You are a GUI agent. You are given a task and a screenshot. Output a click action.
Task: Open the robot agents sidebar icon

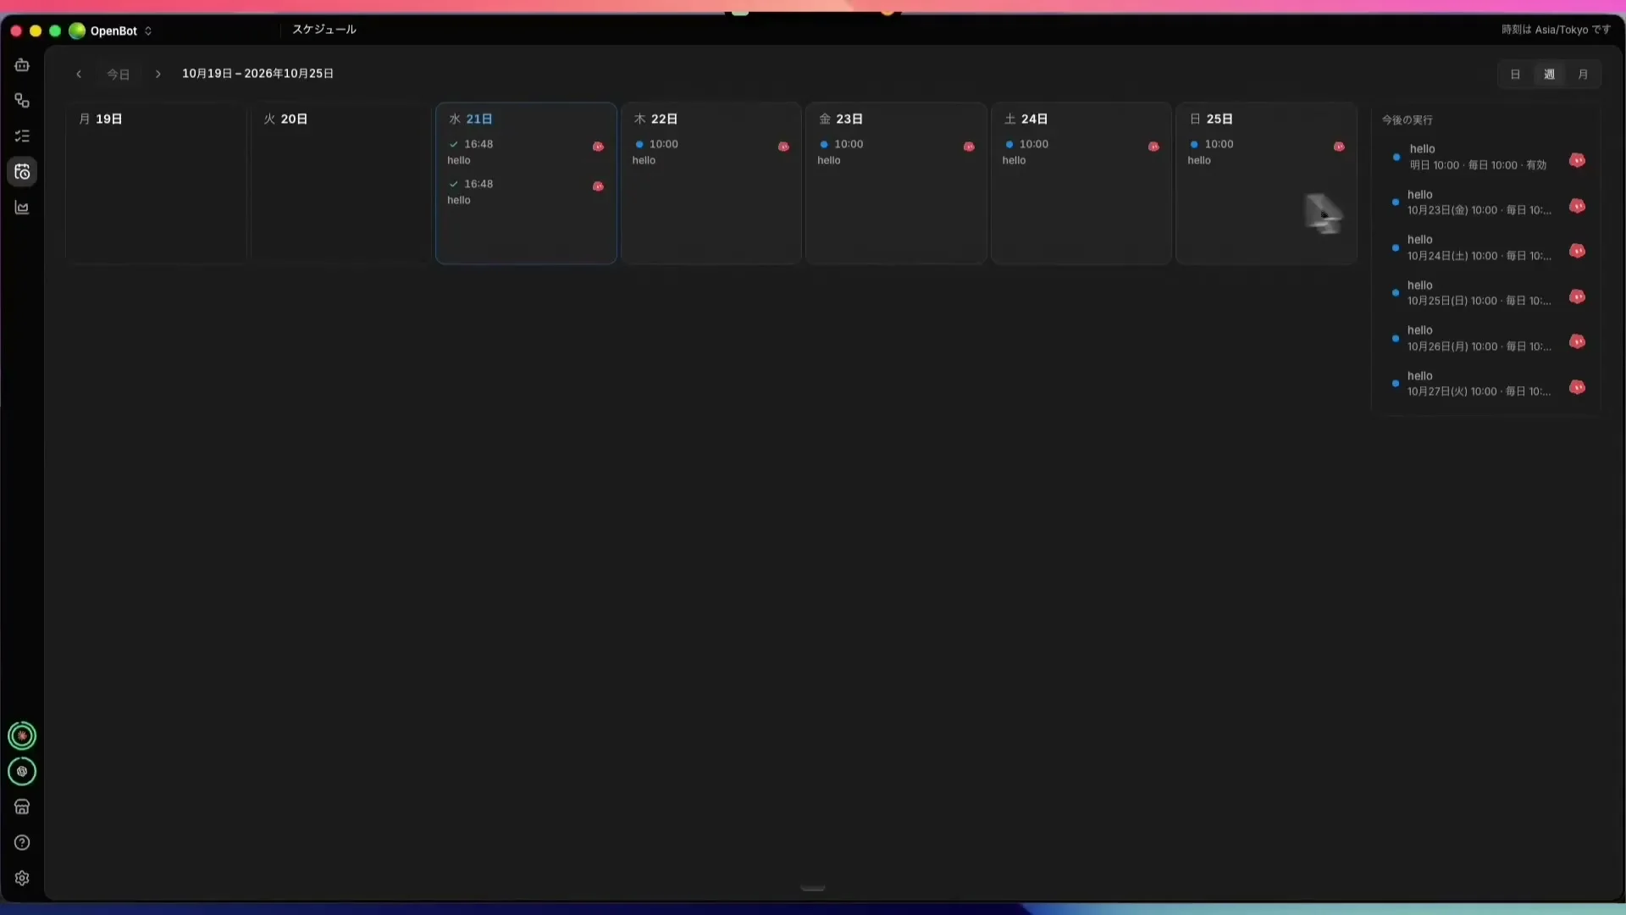tap(22, 65)
